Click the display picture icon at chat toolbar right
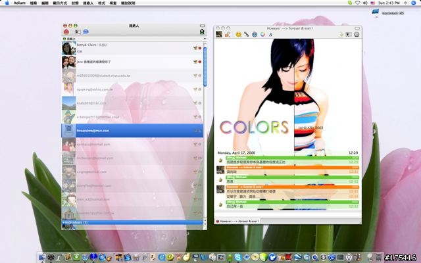The width and height of the screenshot is (421, 263). (349, 34)
